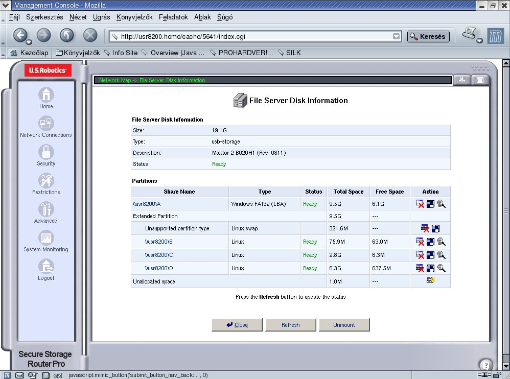The image size is (510, 379).
Task: Click the browser Back arrow
Action: pos(20,35)
